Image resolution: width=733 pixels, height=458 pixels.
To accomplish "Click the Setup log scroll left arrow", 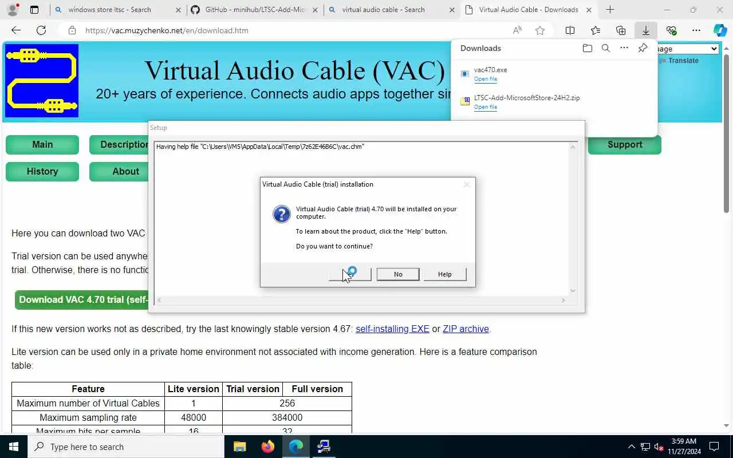I will point(160,300).
